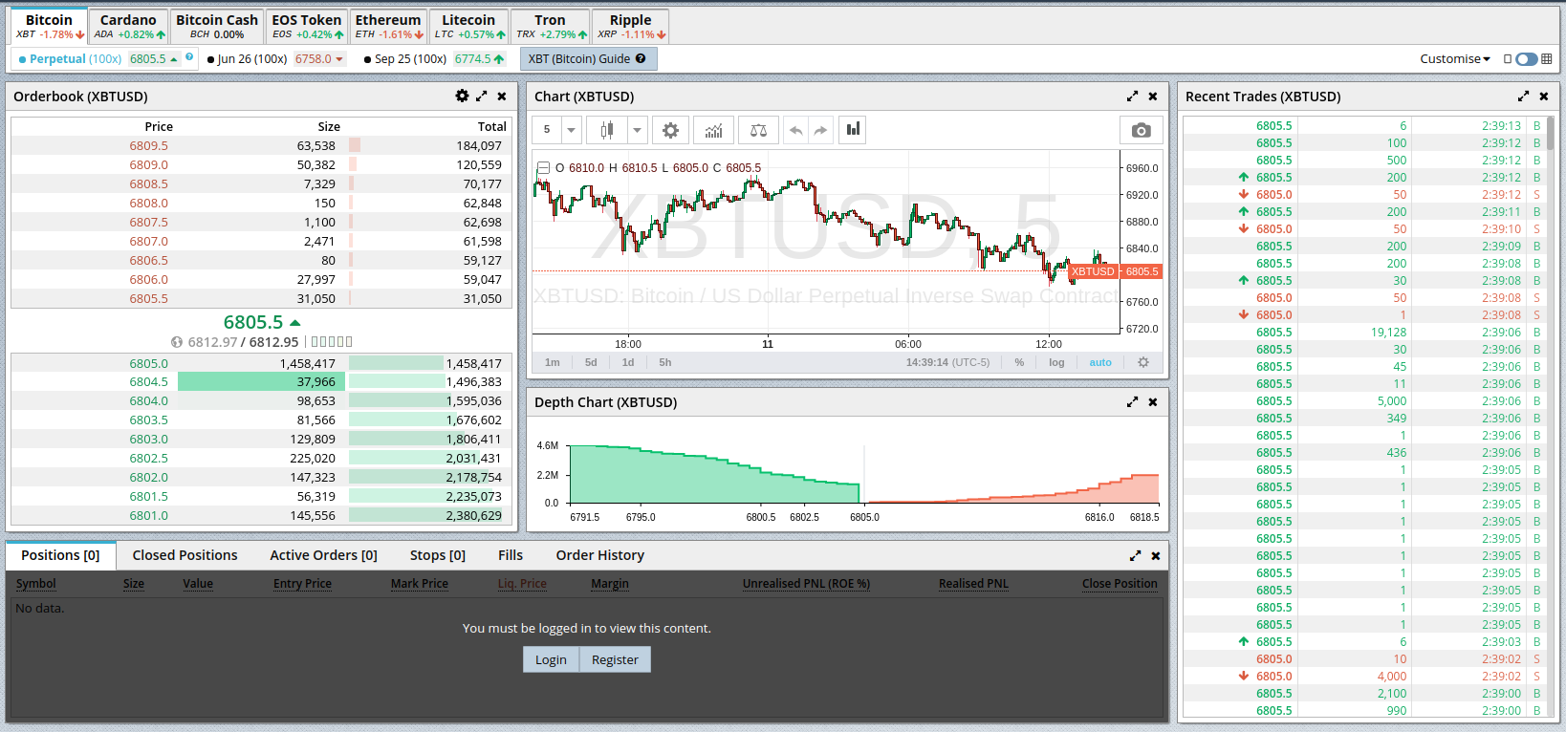
Task: Switch to the Tron TRX tab
Action: tap(550, 27)
